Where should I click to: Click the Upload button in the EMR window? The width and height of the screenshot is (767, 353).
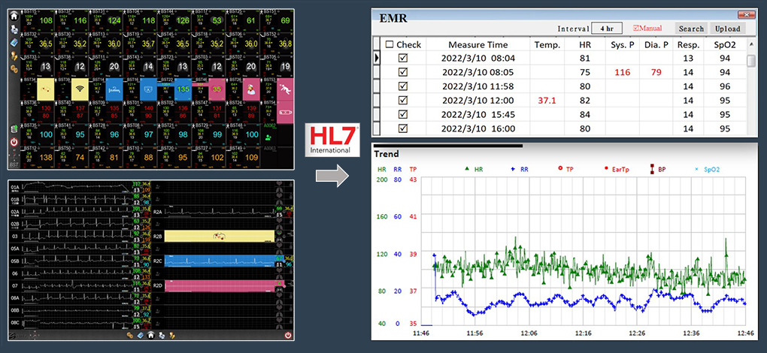pyautogui.click(x=727, y=29)
